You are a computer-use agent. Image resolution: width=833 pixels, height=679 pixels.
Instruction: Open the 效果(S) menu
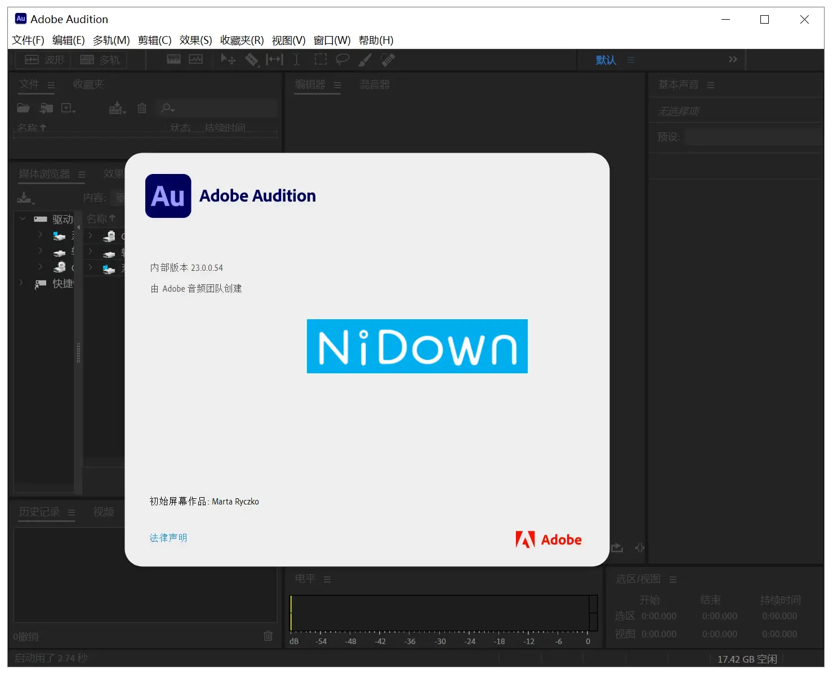click(195, 40)
